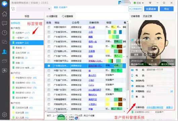Open the 云香园 visitor link
This screenshot has height=121, width=178.
92,51
